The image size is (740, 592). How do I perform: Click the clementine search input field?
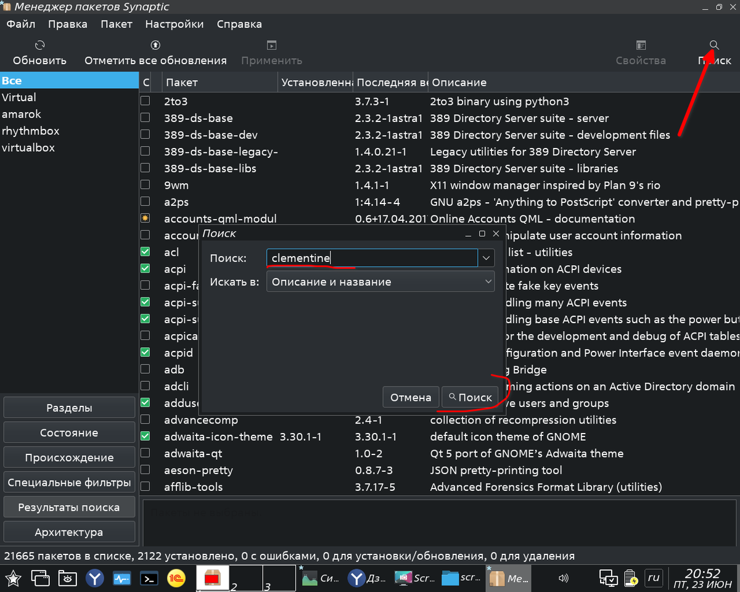point(372,258)
